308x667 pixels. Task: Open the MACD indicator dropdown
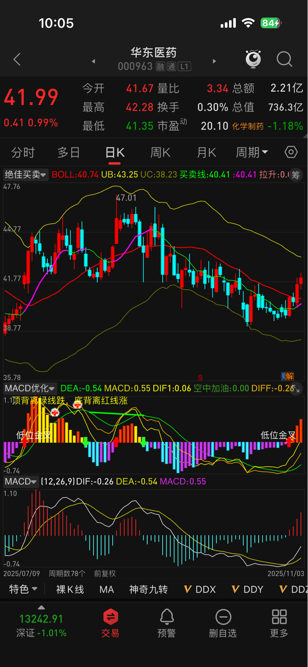21,482
